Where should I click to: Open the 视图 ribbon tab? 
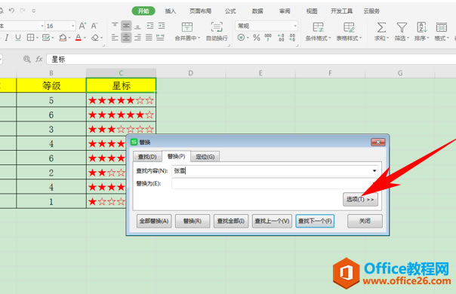point(312,11)
